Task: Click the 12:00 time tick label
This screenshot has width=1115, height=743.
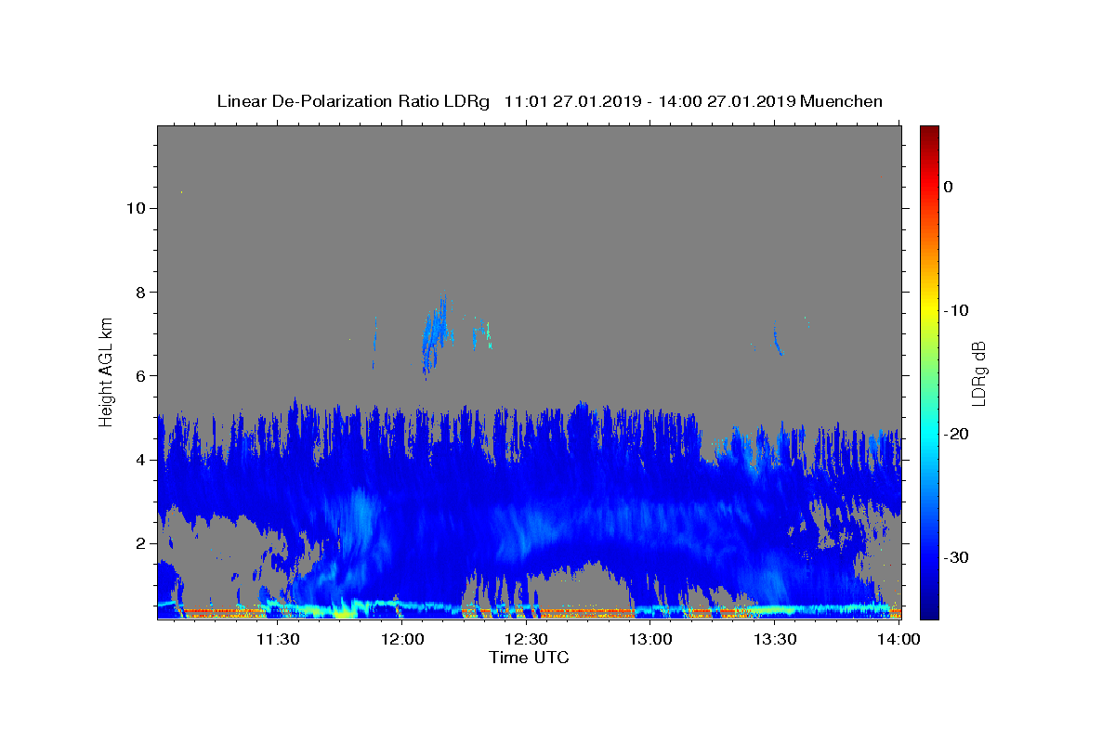Action: tap(403, 639)
